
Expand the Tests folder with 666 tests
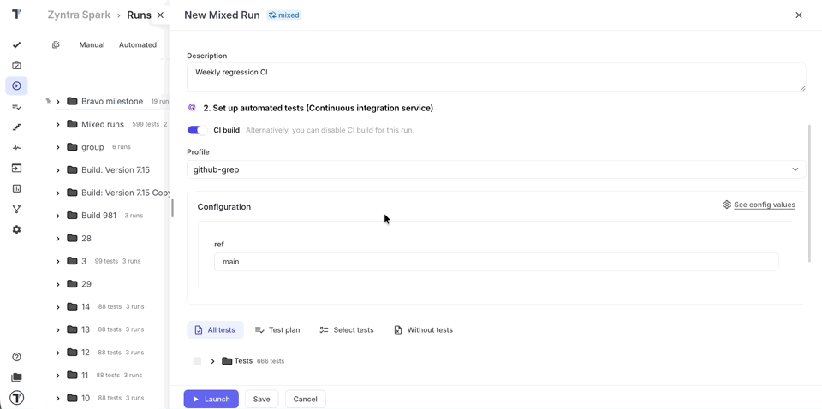(x=212, y=361)
